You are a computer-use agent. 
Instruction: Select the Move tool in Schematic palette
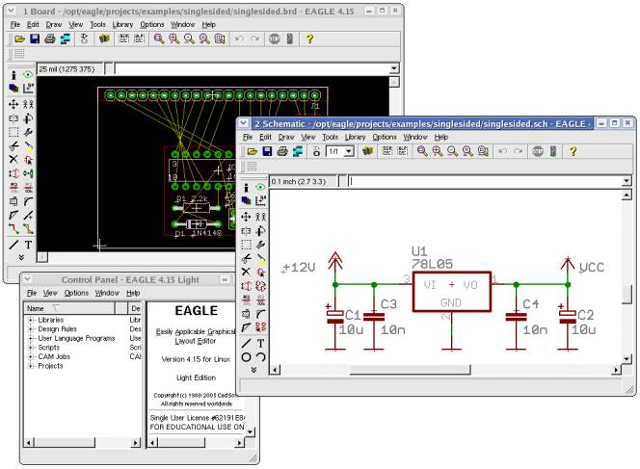click(246, 217)
